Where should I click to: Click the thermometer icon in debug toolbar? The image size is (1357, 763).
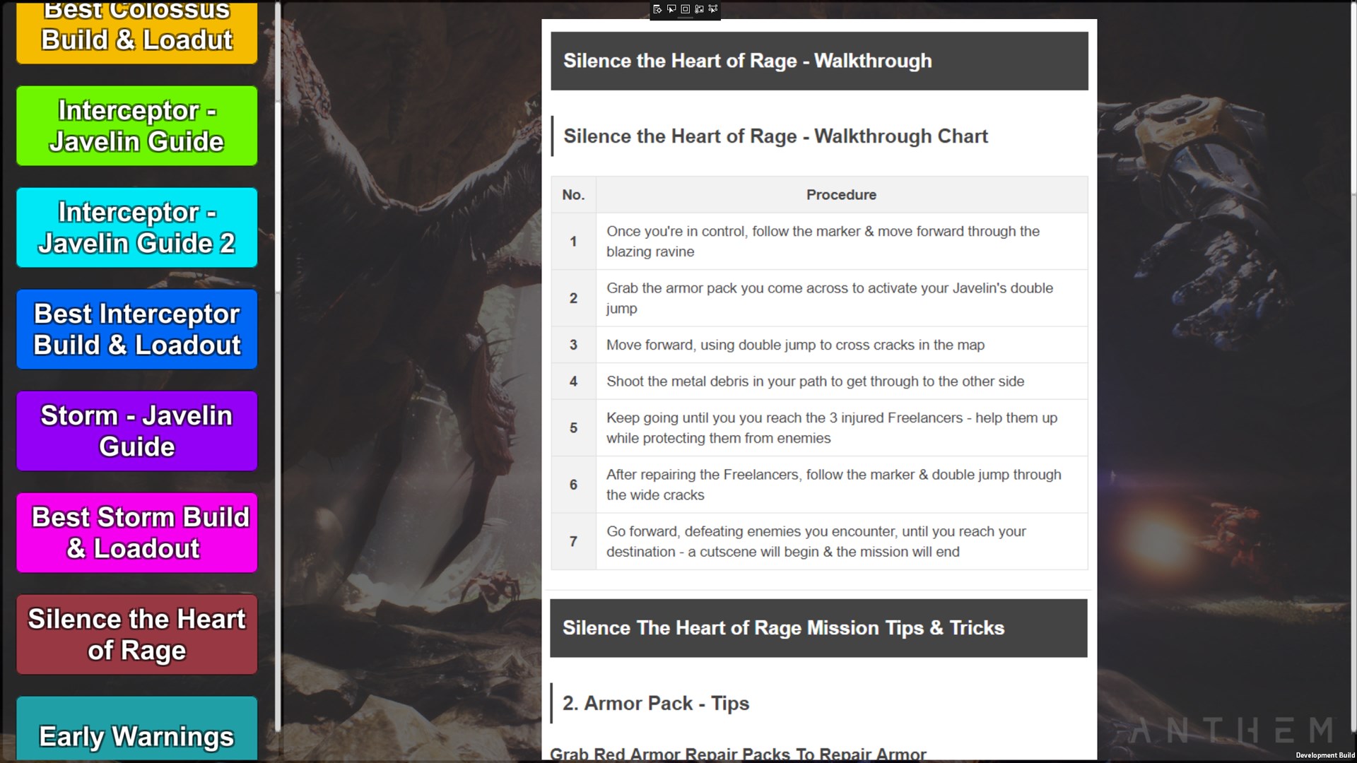tap(699, 9)
